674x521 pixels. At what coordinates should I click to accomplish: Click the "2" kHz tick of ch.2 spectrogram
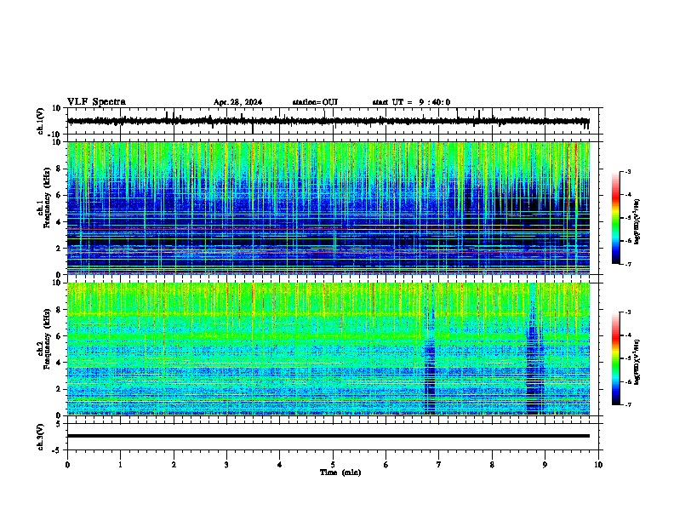[x=60, y=389]
